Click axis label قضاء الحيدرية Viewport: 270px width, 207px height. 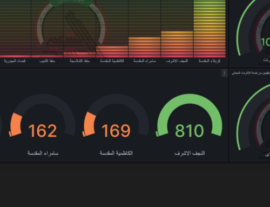pos(15,61)
